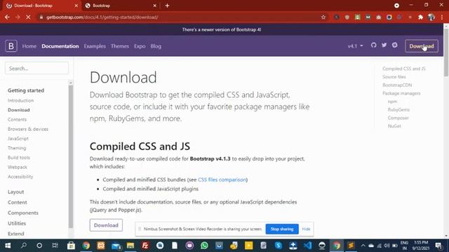Screen dimensions: 449x252
Task: Open the Chrome Extensions puzzle icon
Action: [x=420, y=17]
